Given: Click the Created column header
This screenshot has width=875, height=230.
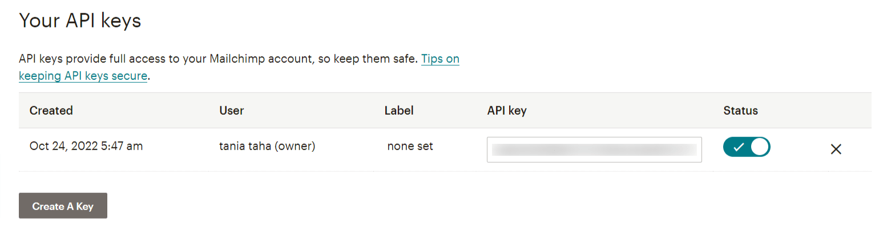Looking at the screenshot, I should [51, 111].
